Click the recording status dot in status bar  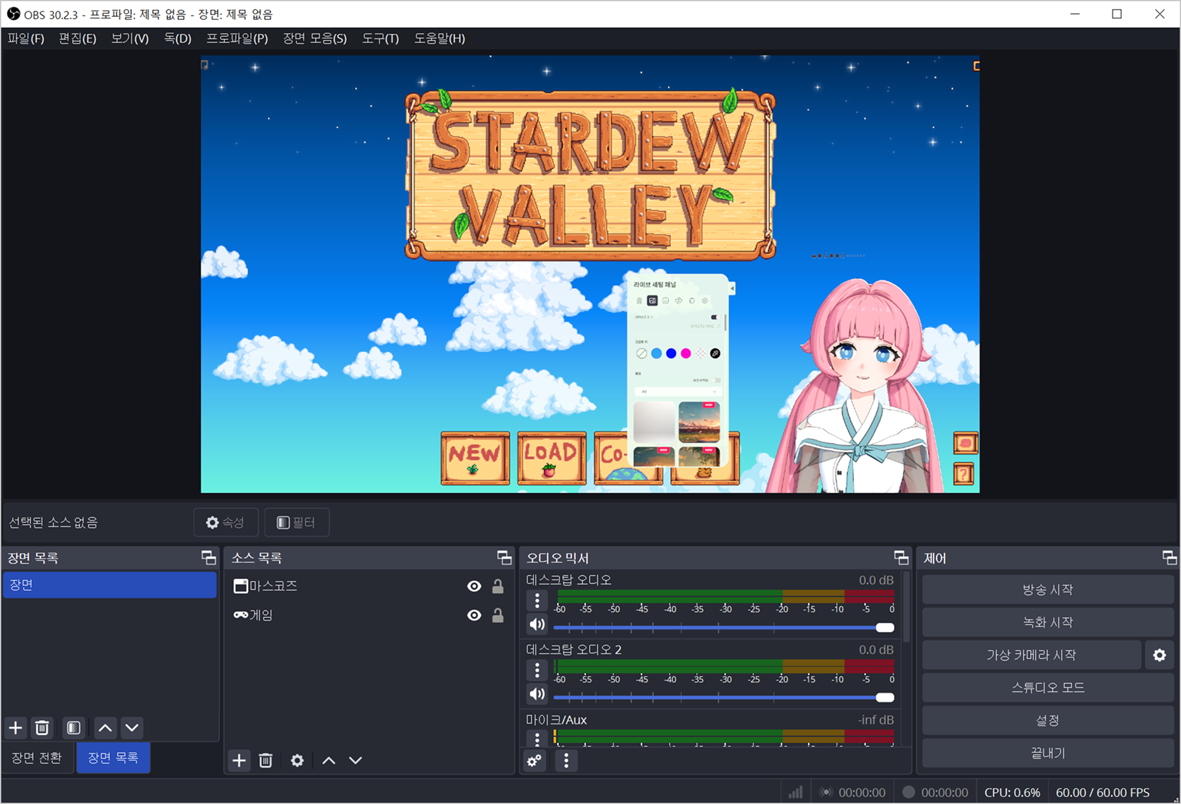[908, 792]
